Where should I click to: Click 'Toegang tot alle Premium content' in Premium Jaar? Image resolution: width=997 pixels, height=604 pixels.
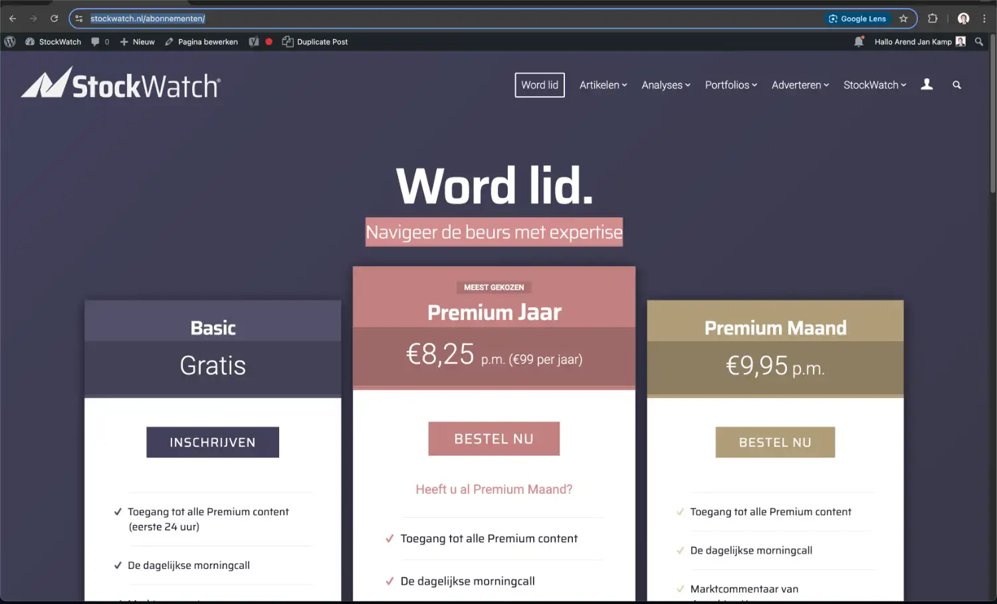[x=489, y=539]
